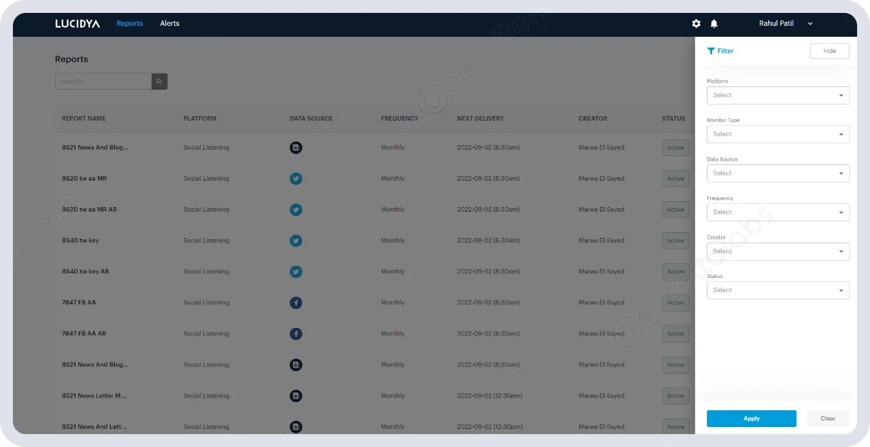Open the Platform filter dropdown
Image resolution: width=870 pixels, height=447 pixels.
[778, 95]
